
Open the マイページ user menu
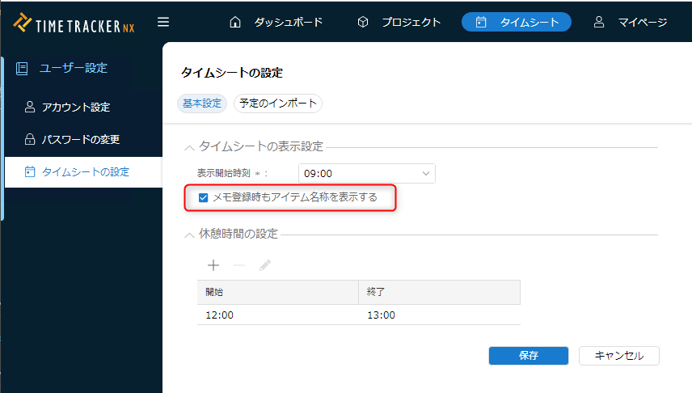pos(631,22)
